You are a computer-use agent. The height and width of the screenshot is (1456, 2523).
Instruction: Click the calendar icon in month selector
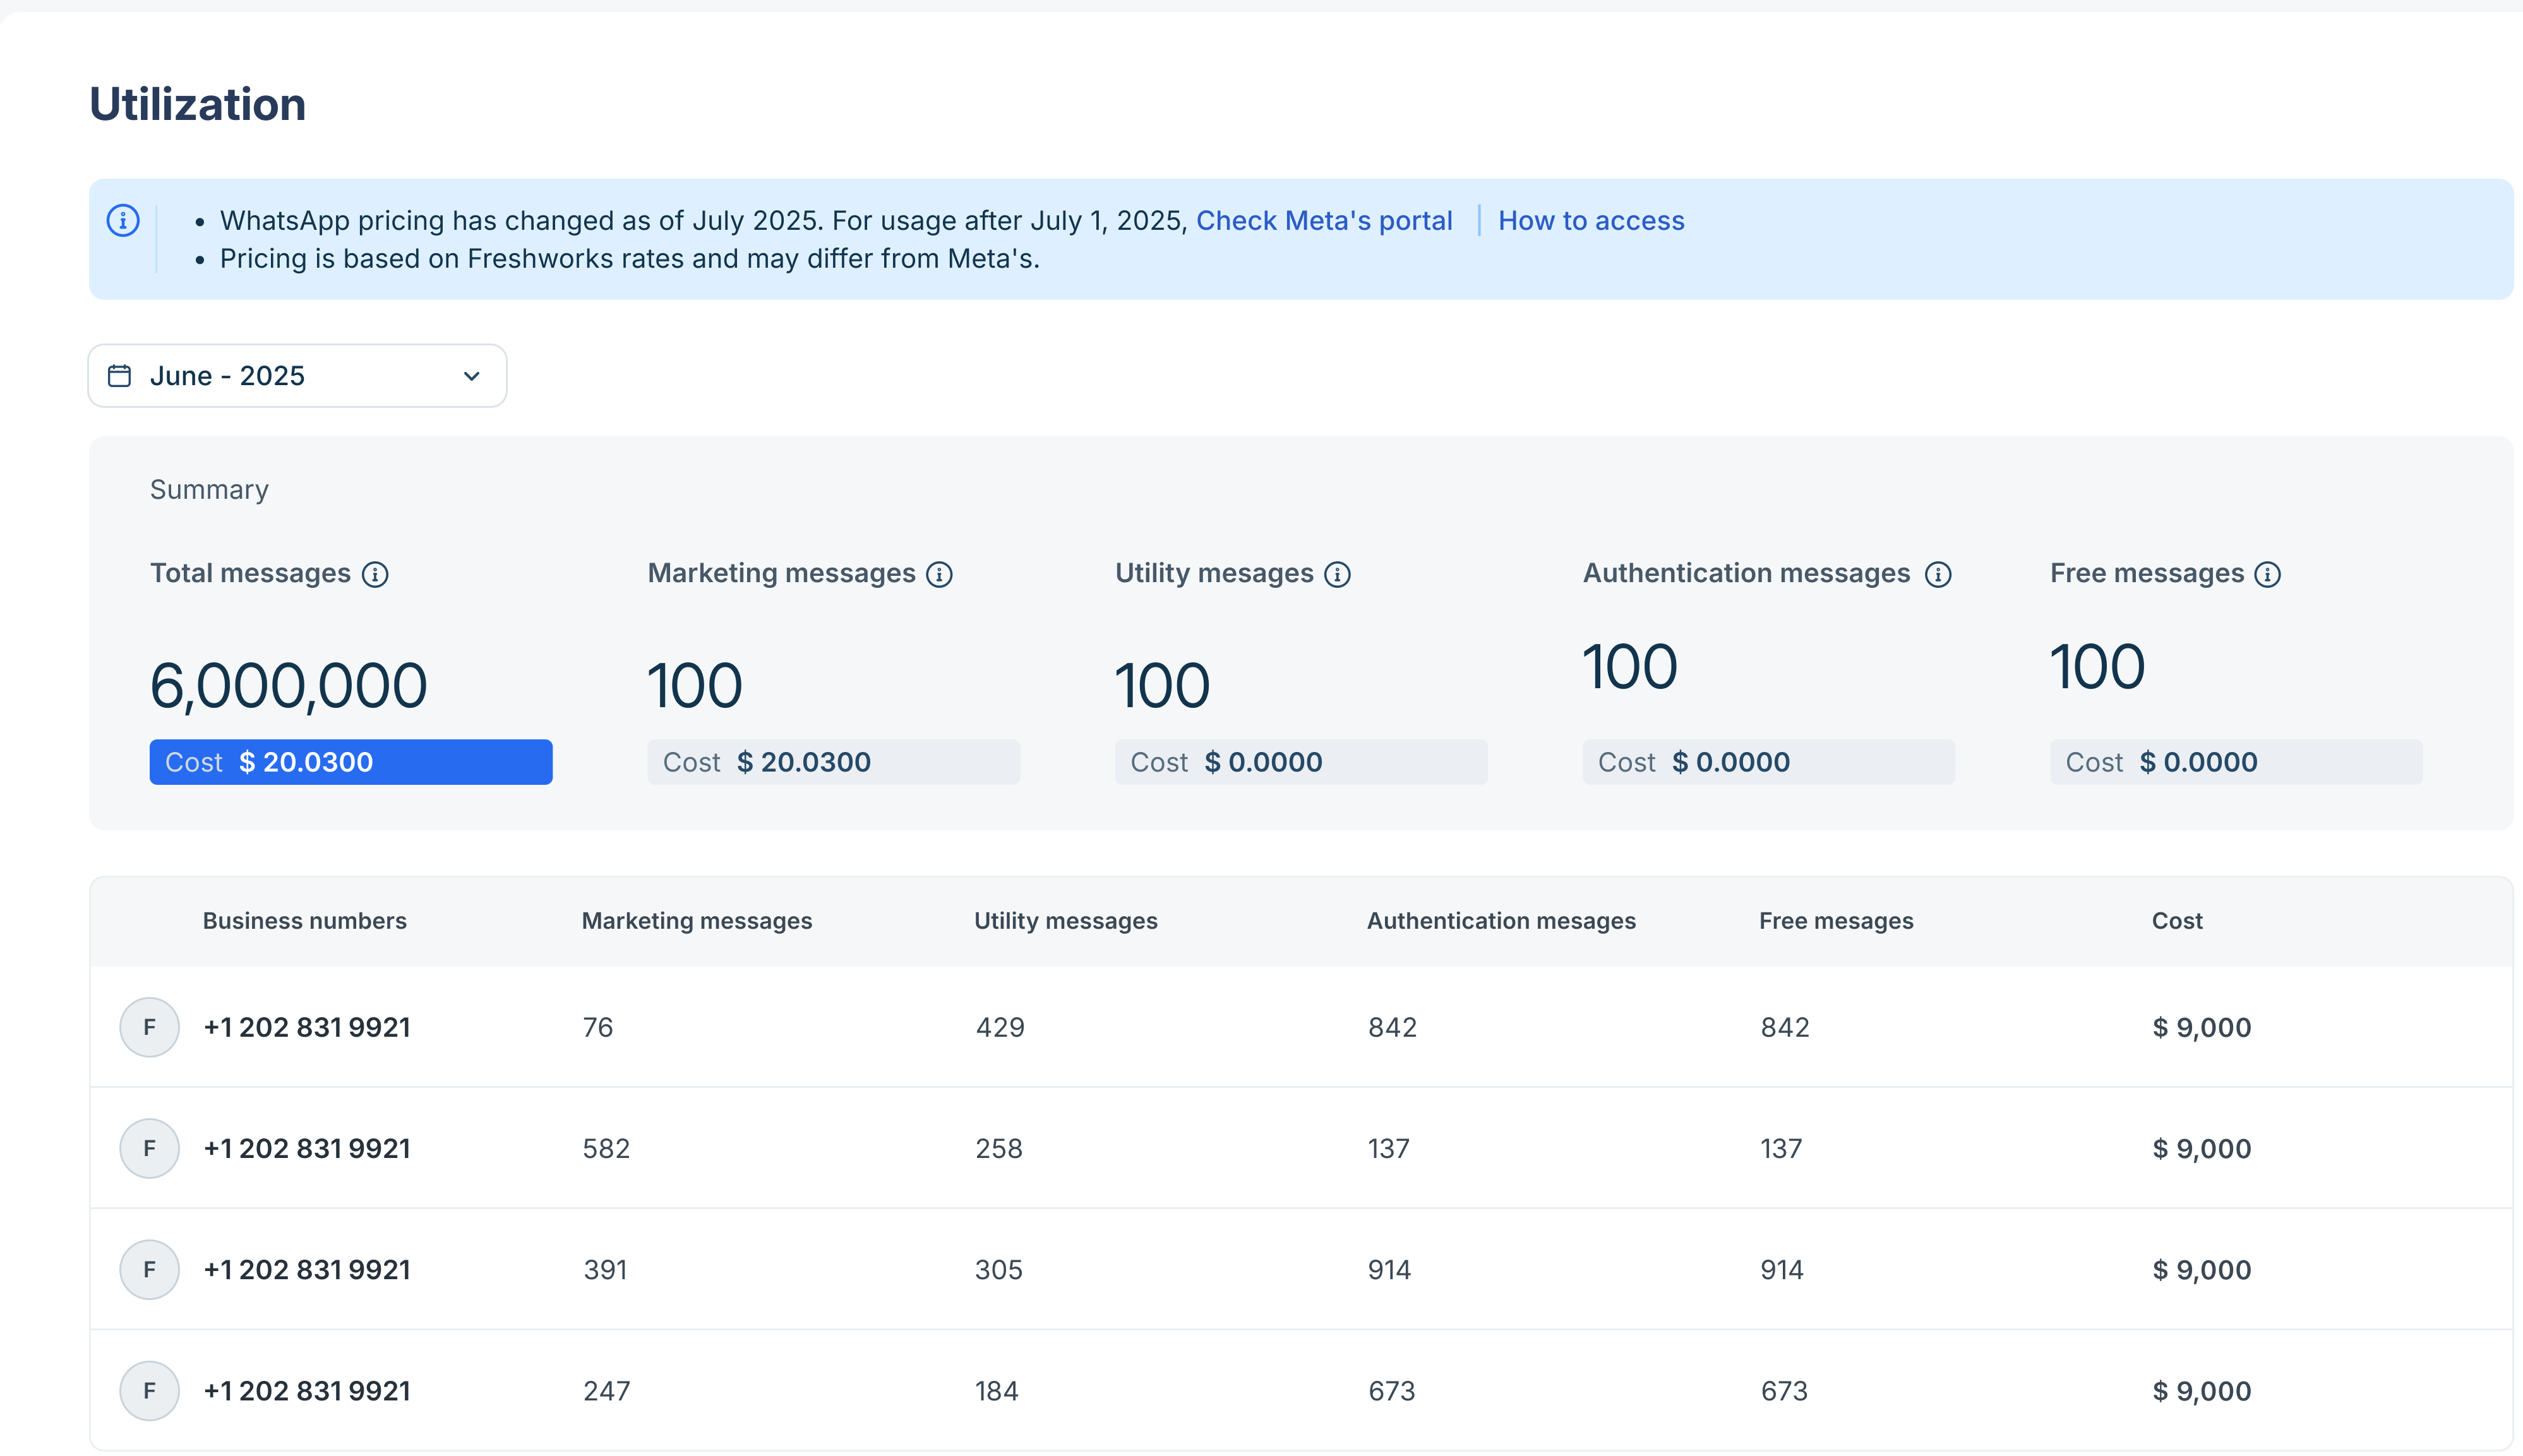119,376
